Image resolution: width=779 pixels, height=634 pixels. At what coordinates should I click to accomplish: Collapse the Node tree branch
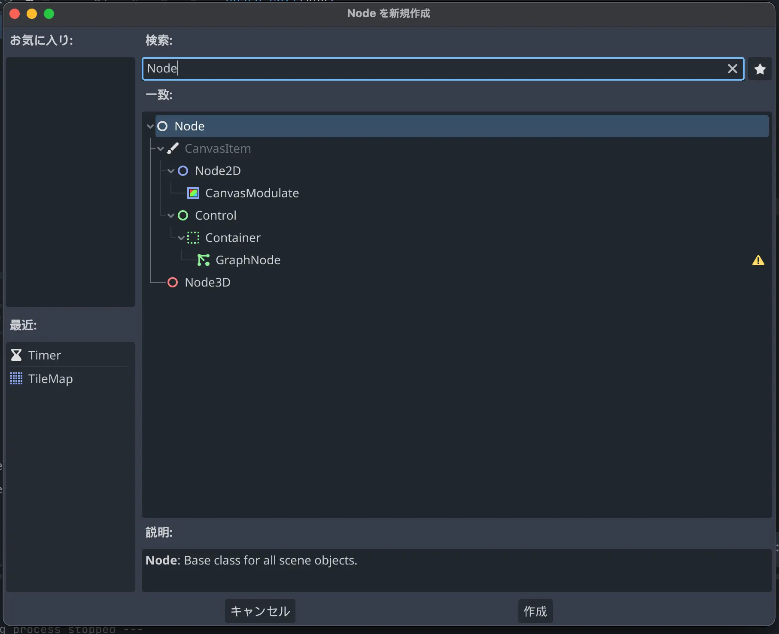tap(150, 126)
